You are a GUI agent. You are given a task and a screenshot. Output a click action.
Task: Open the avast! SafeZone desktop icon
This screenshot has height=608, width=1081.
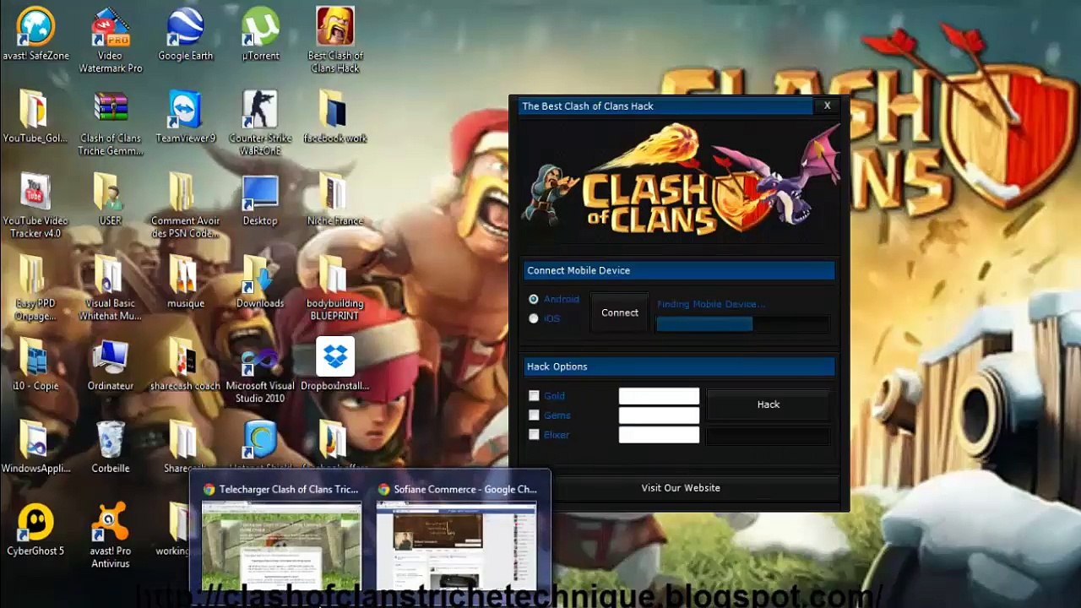click(35, 35)
